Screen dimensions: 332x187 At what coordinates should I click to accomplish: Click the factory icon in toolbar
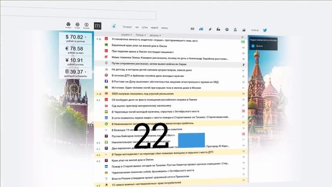coord(244,30)
